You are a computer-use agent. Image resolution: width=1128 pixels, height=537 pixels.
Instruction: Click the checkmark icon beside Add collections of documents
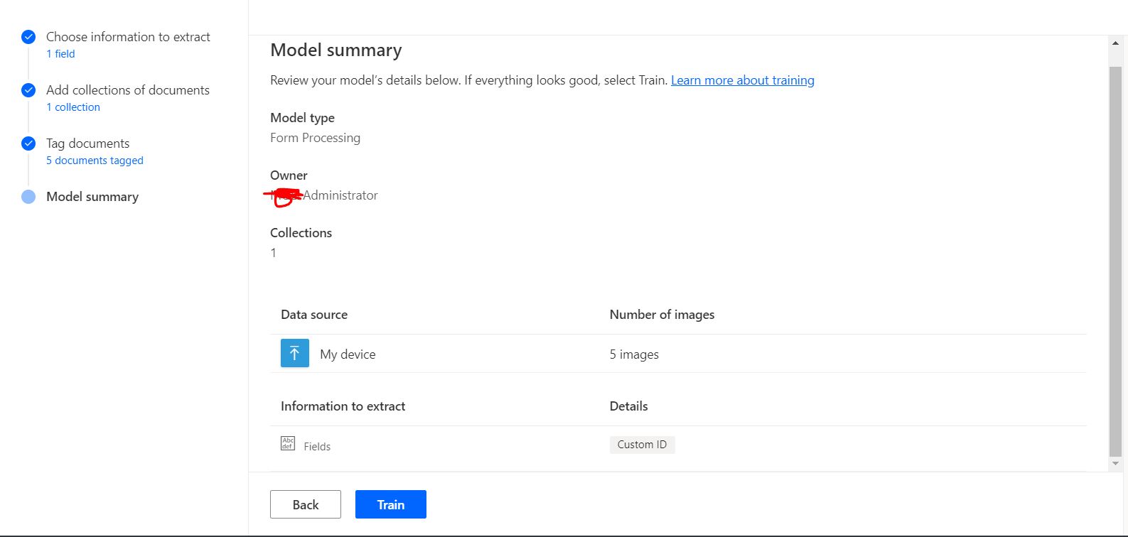coord(28,90)
